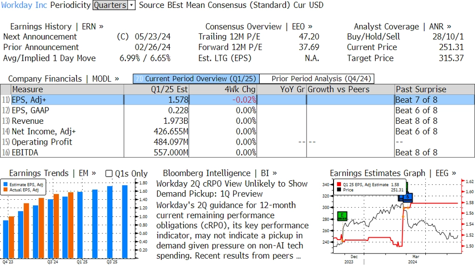475x266 pixels.
Task: Select the Revenue measure row
Action: click(x=237, y=121)
